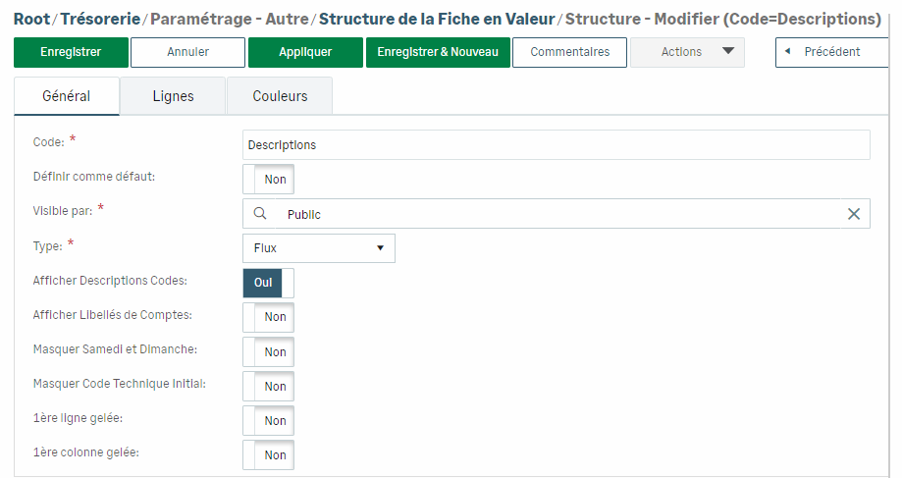Open Commentaires
This screenshot has width=902, height=478.
[x=569, y=52]
